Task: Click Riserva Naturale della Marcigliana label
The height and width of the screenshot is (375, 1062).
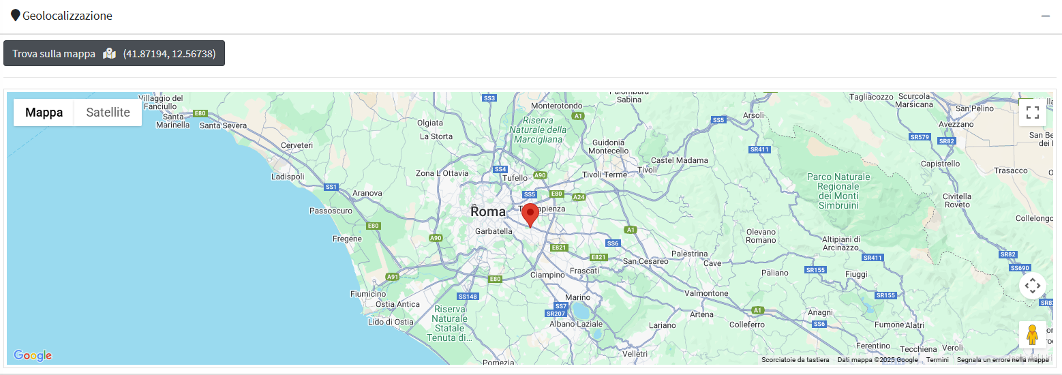Action: (538, 130)
